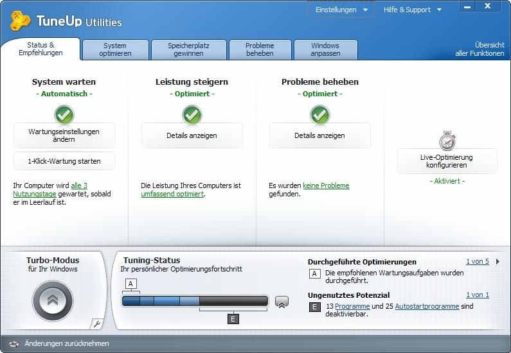Click the A marker above tuning bar
The height and width of the screenshot is (353, 511).
coord(130,284)
